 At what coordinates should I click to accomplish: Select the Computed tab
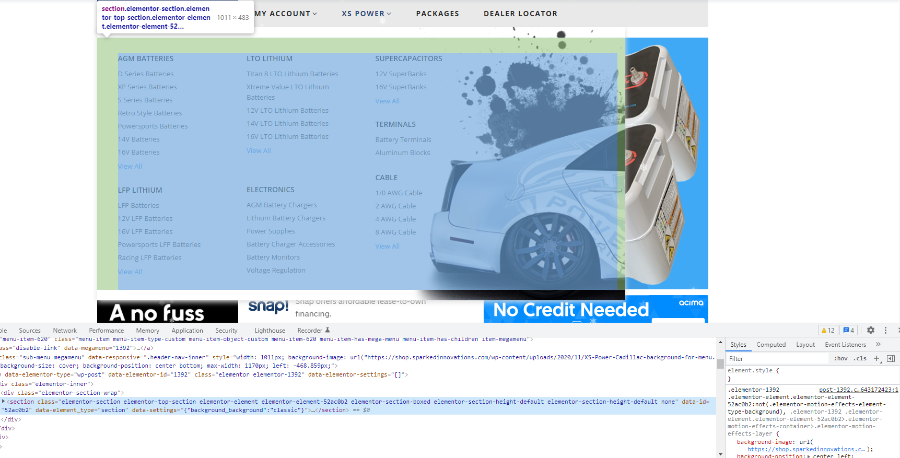(x=771, y=345)
